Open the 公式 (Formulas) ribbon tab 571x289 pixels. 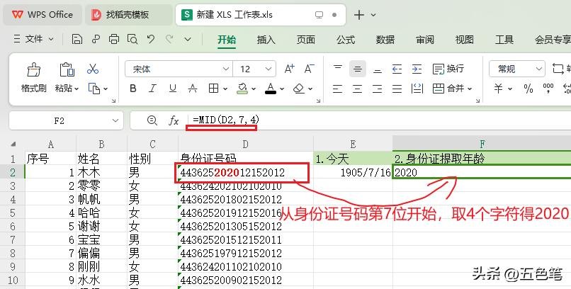click(x=345, y=40)
